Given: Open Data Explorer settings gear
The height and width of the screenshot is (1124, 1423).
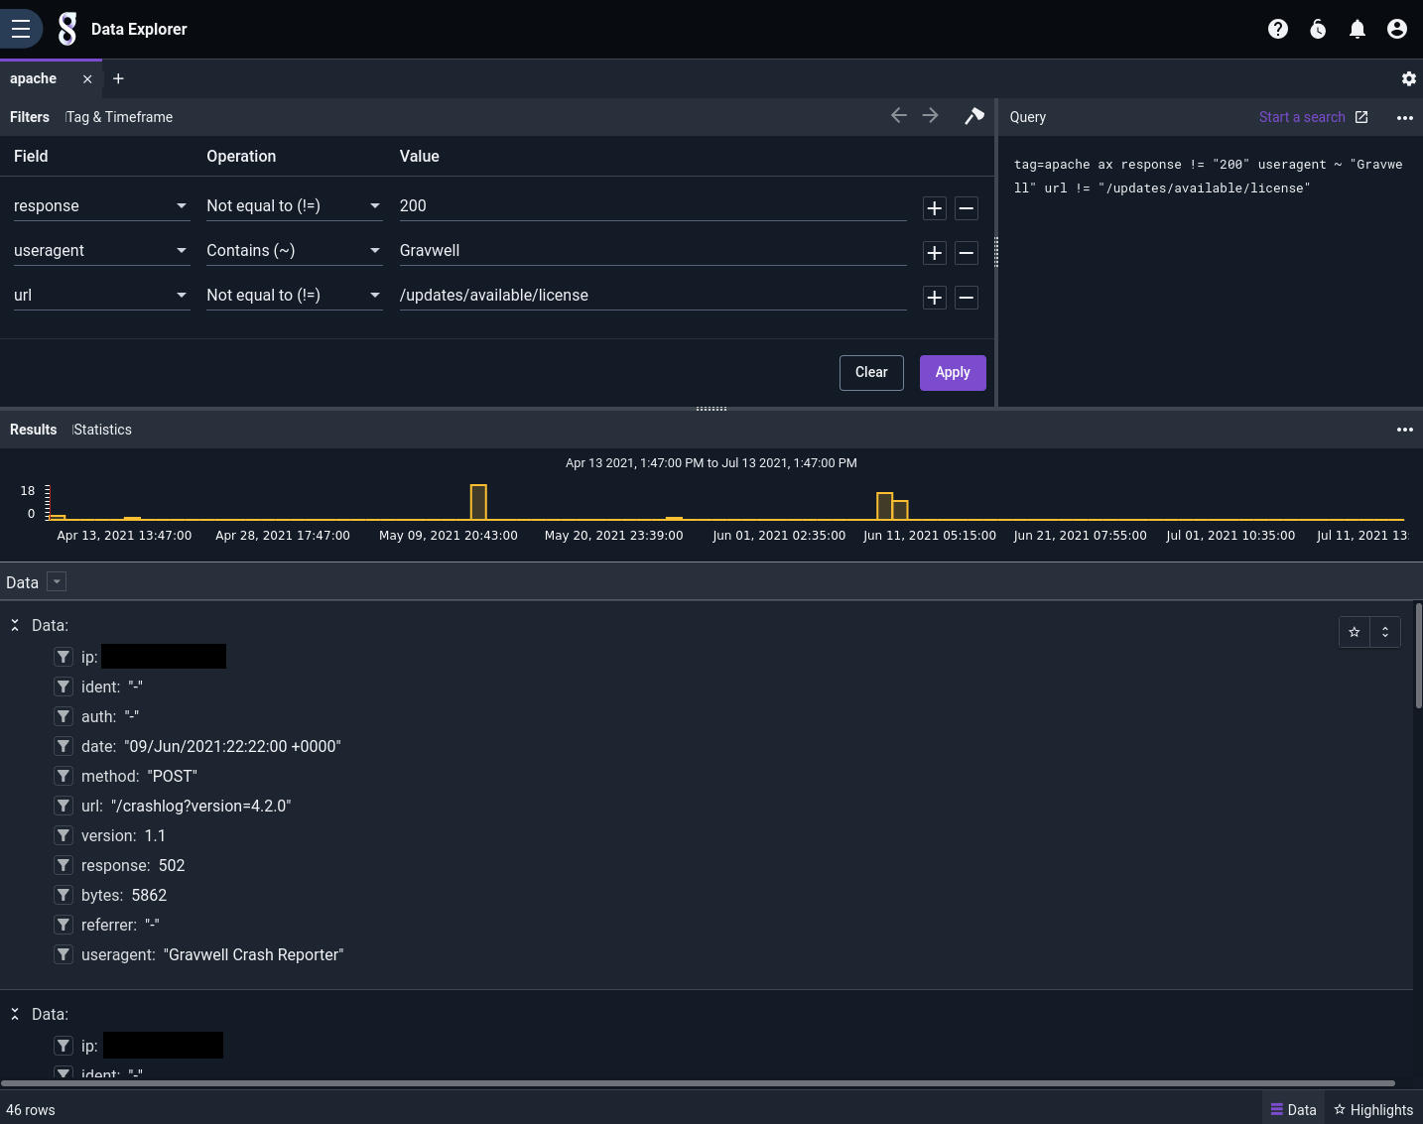Looking at the screenshot, I should point(1408,79).
